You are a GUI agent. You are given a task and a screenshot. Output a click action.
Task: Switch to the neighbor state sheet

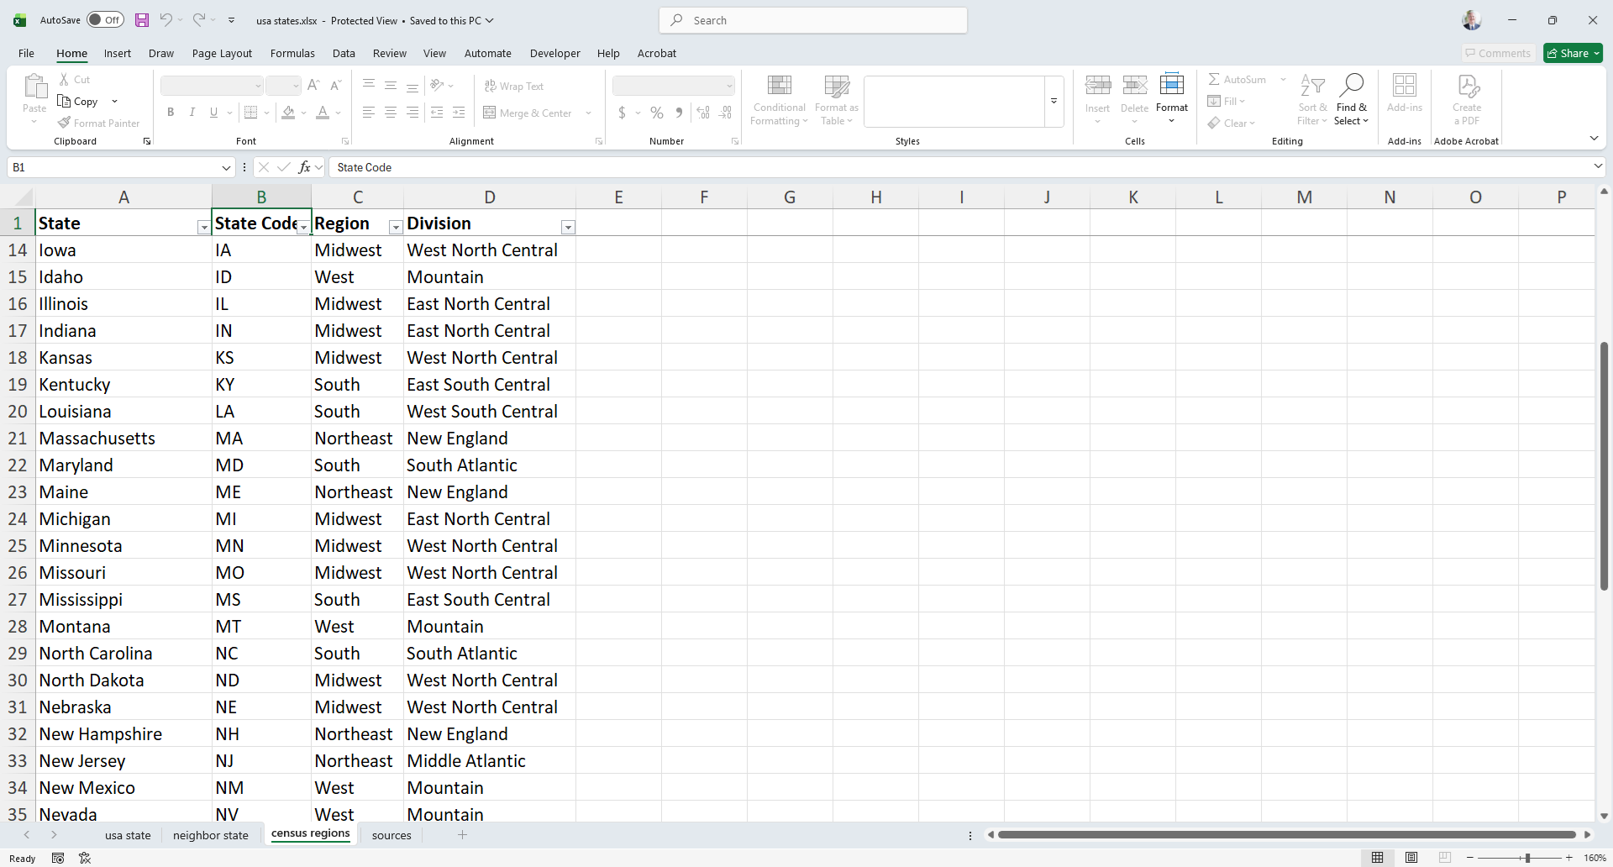click(x=211, y=835)
